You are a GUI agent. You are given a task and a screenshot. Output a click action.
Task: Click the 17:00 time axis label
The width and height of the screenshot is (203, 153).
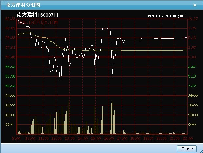pos(122,138)
